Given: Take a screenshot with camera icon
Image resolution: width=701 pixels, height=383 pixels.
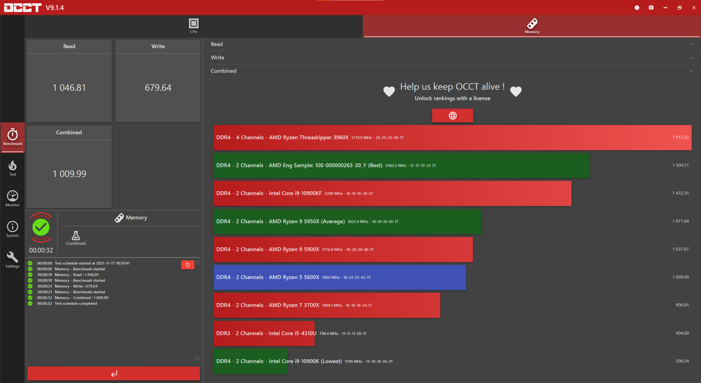Looking at the screenshot, I should (x=651, y=8).
